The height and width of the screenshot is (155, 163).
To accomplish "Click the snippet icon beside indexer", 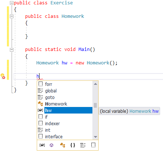I will pos(40,123).
